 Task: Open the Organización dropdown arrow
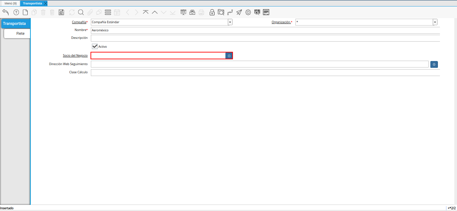tap(435, 22)
